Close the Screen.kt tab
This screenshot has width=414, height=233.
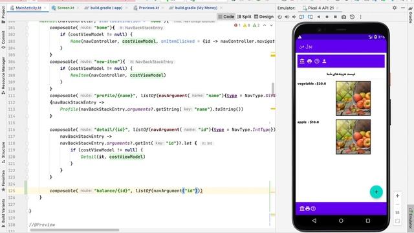(78, 8)
